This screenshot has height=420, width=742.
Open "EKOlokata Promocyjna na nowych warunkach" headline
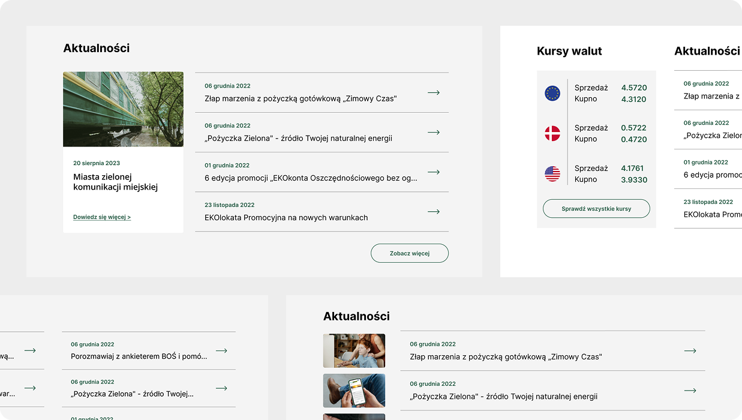(286, 217)
